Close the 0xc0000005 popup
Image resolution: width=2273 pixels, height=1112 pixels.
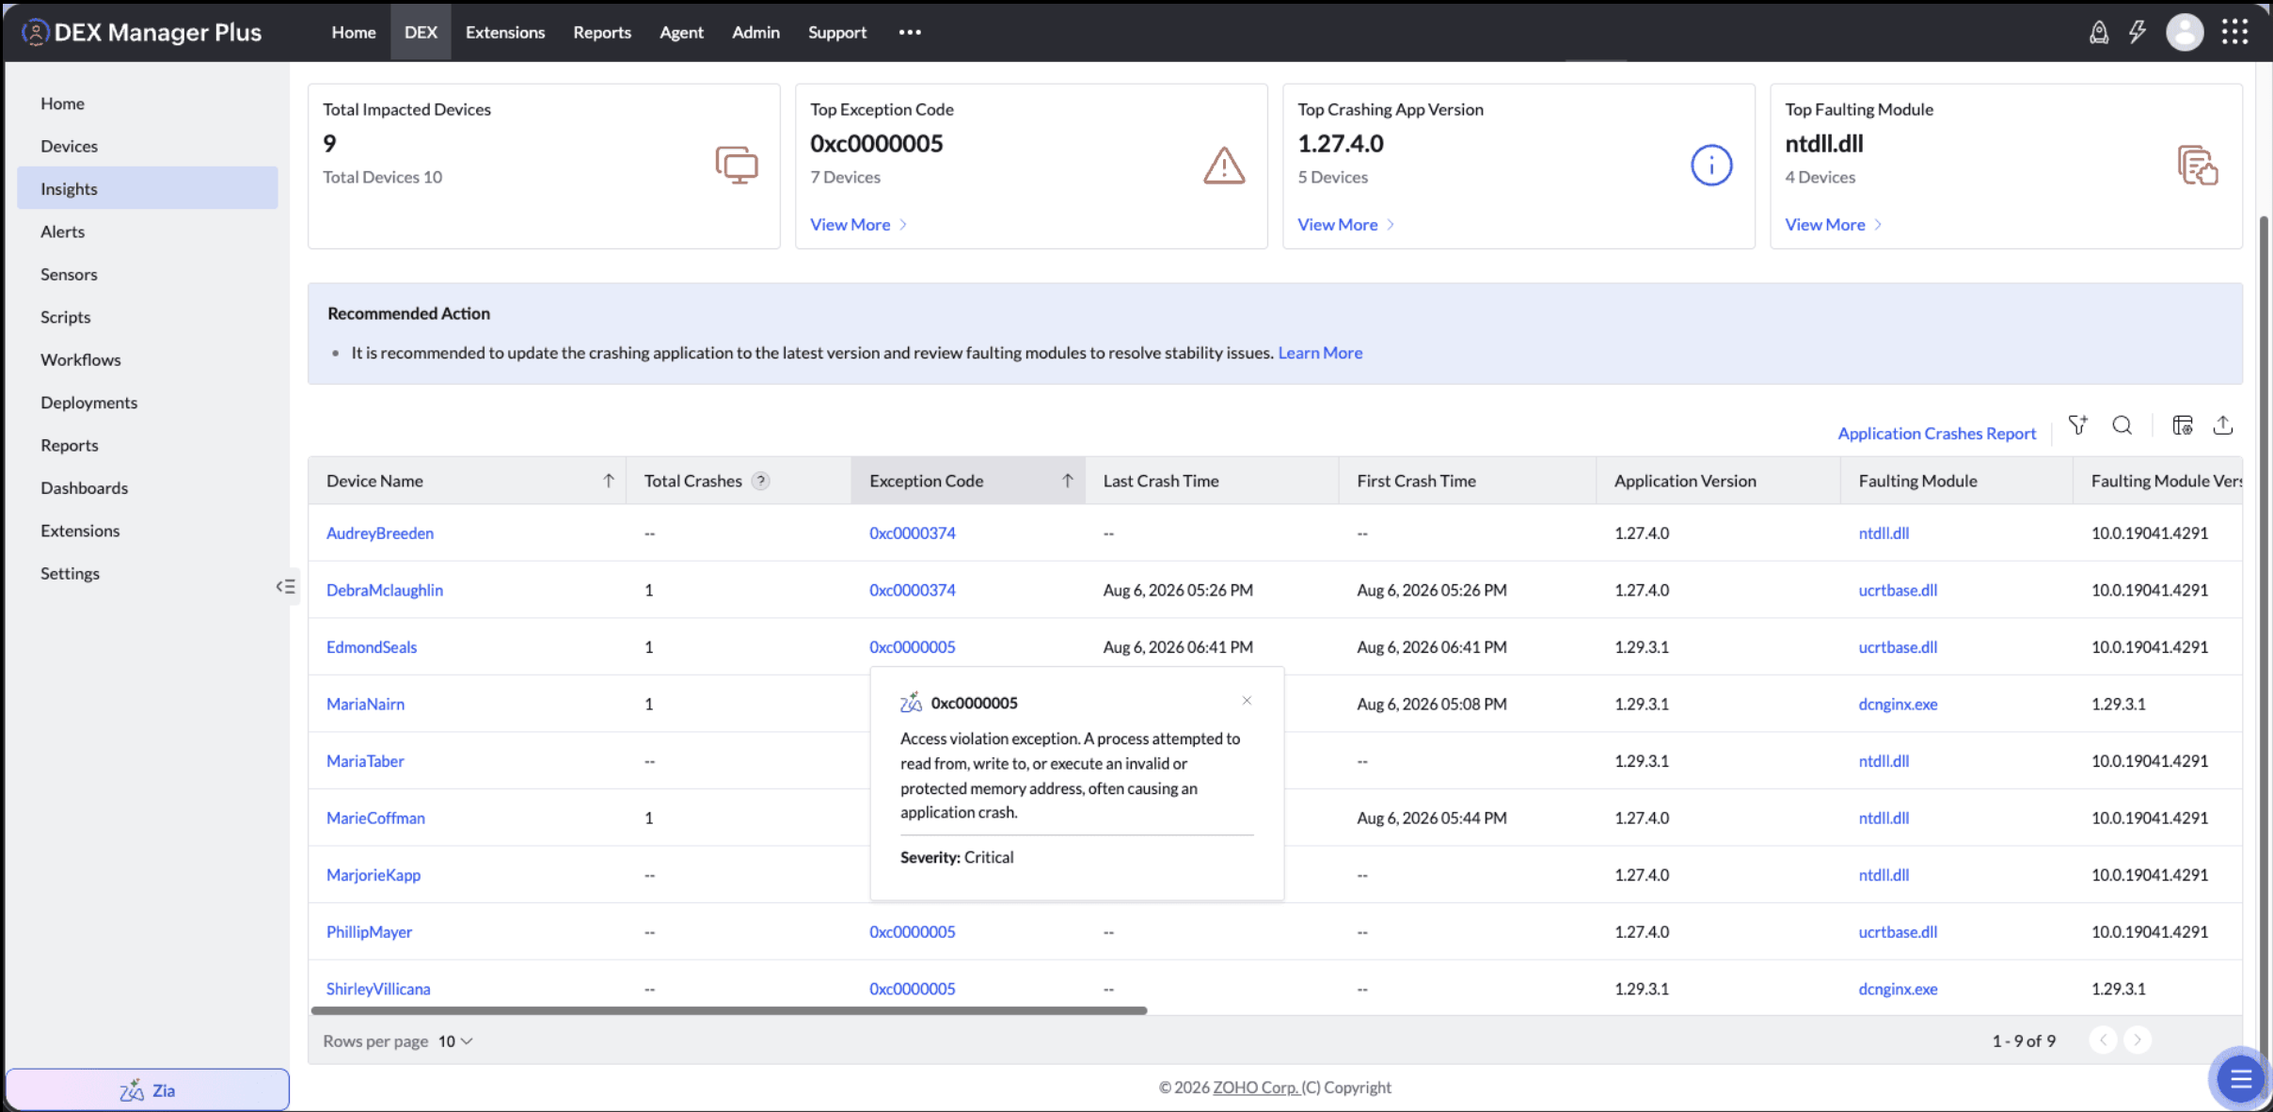(1247, 701)
